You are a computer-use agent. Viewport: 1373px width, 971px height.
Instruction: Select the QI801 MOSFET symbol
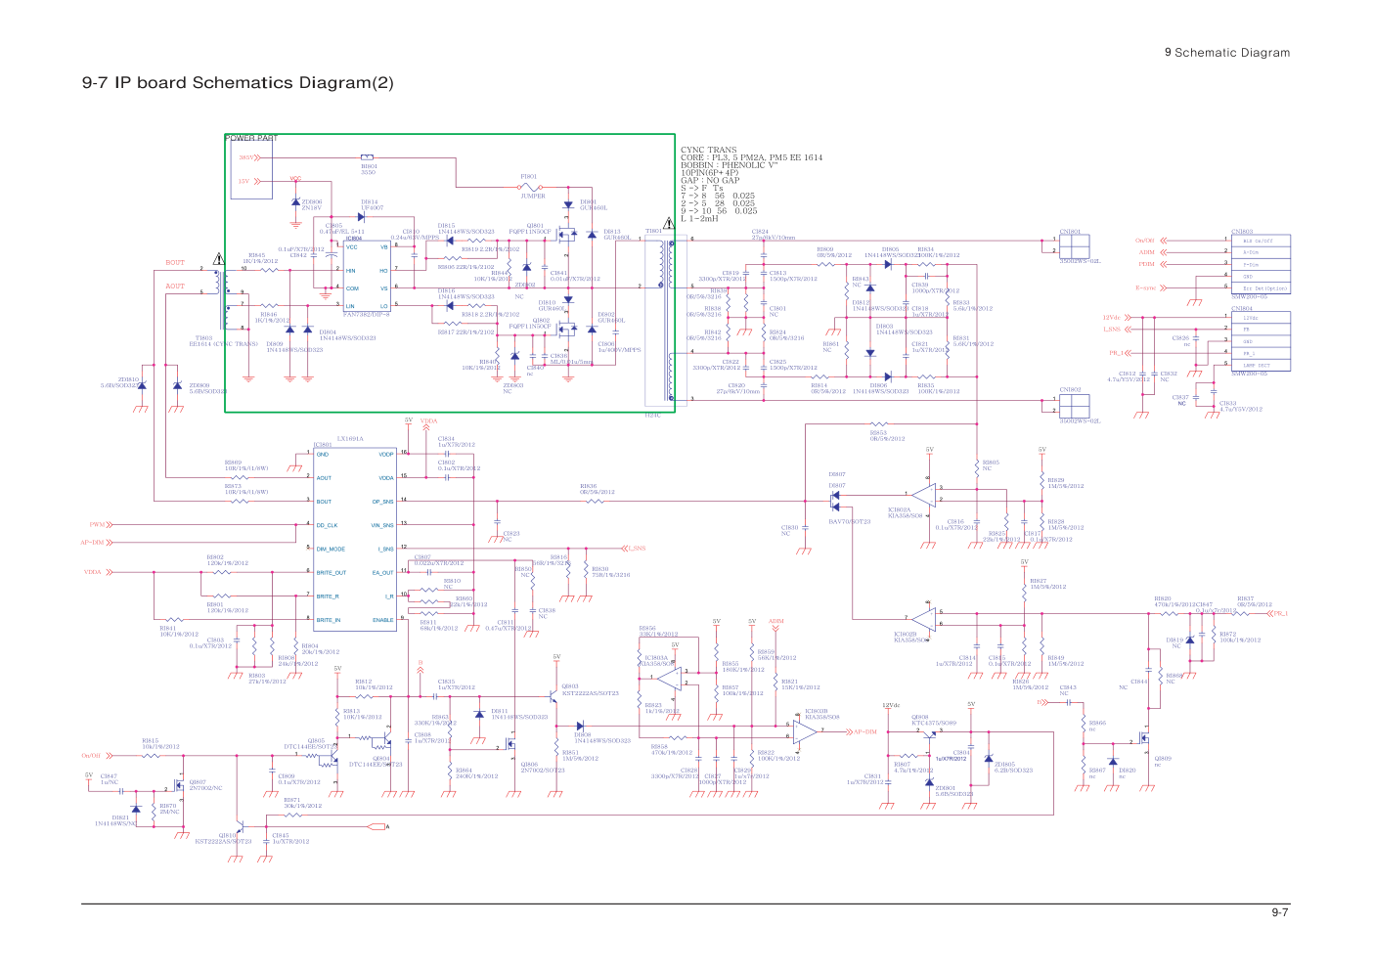(x=565, y=236)
